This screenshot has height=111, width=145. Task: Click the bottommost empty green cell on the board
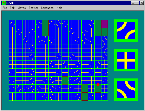click(85, 97)
